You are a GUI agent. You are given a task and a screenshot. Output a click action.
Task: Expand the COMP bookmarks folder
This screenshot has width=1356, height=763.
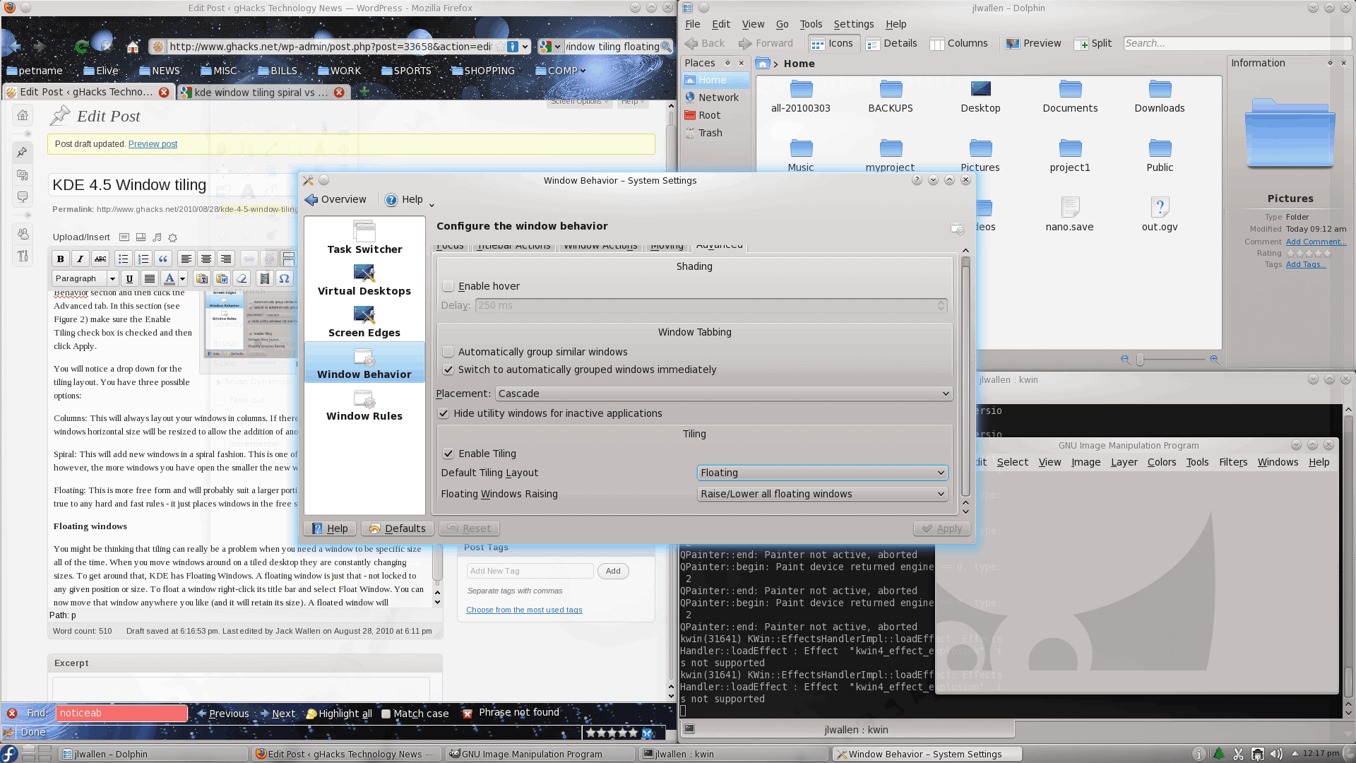pyautogui.click(x=561, y=71)
